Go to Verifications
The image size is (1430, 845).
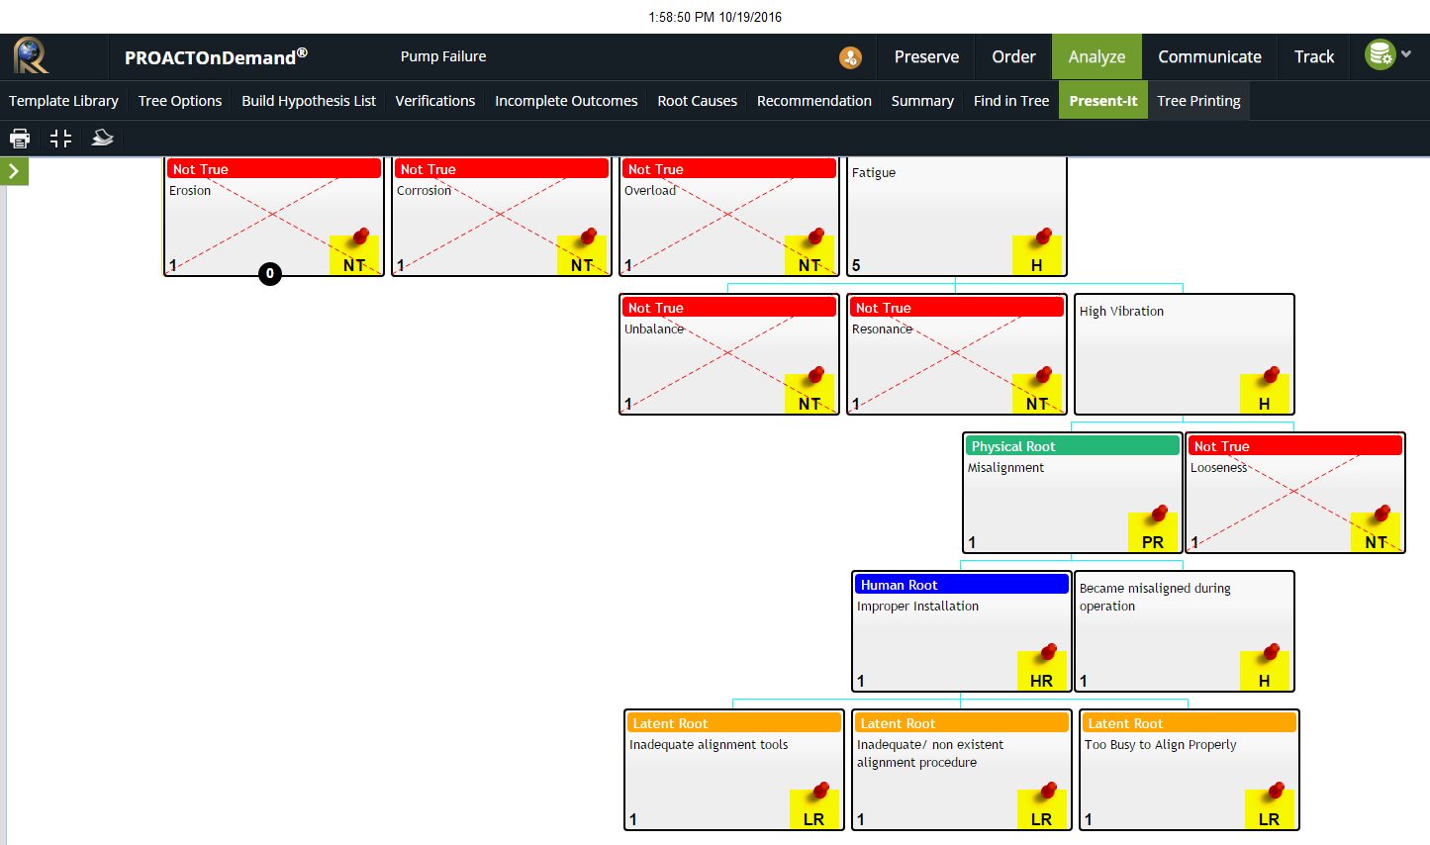click(435, 101)
